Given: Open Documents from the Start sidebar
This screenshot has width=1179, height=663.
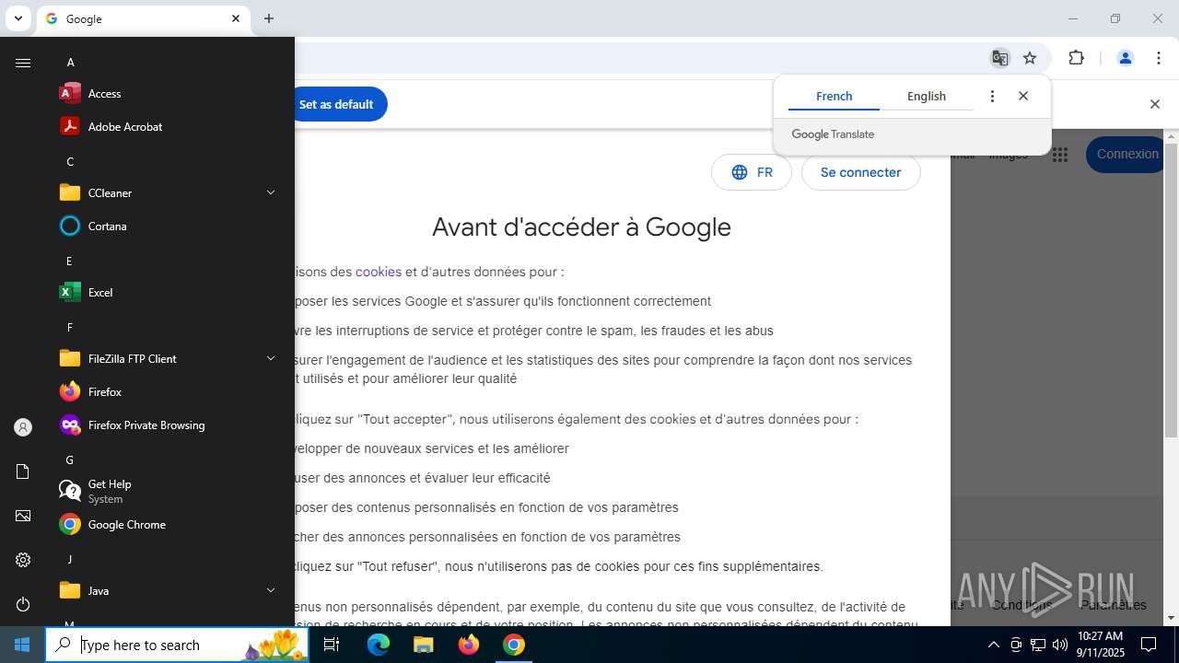Looking at the screenshot, I should (x=23, y=471).
